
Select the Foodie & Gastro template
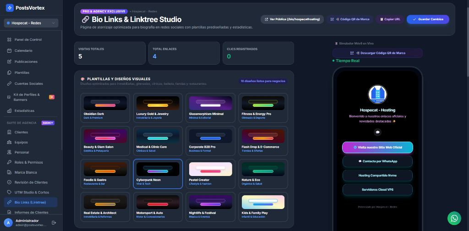105,174
